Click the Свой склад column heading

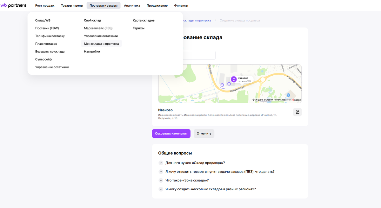92,20
